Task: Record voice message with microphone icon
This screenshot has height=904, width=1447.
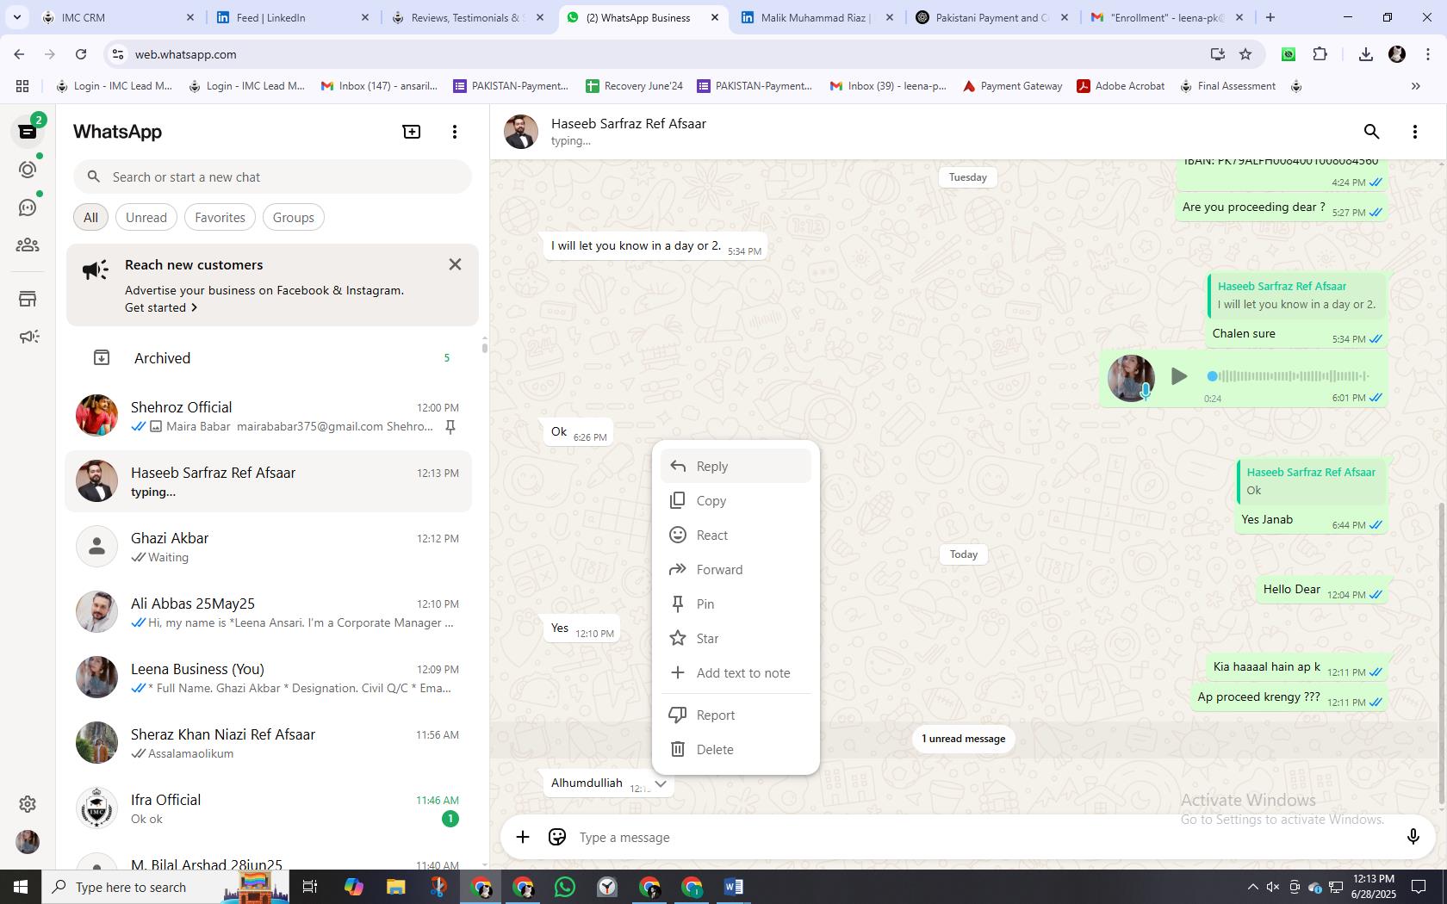Action: 1413,837
